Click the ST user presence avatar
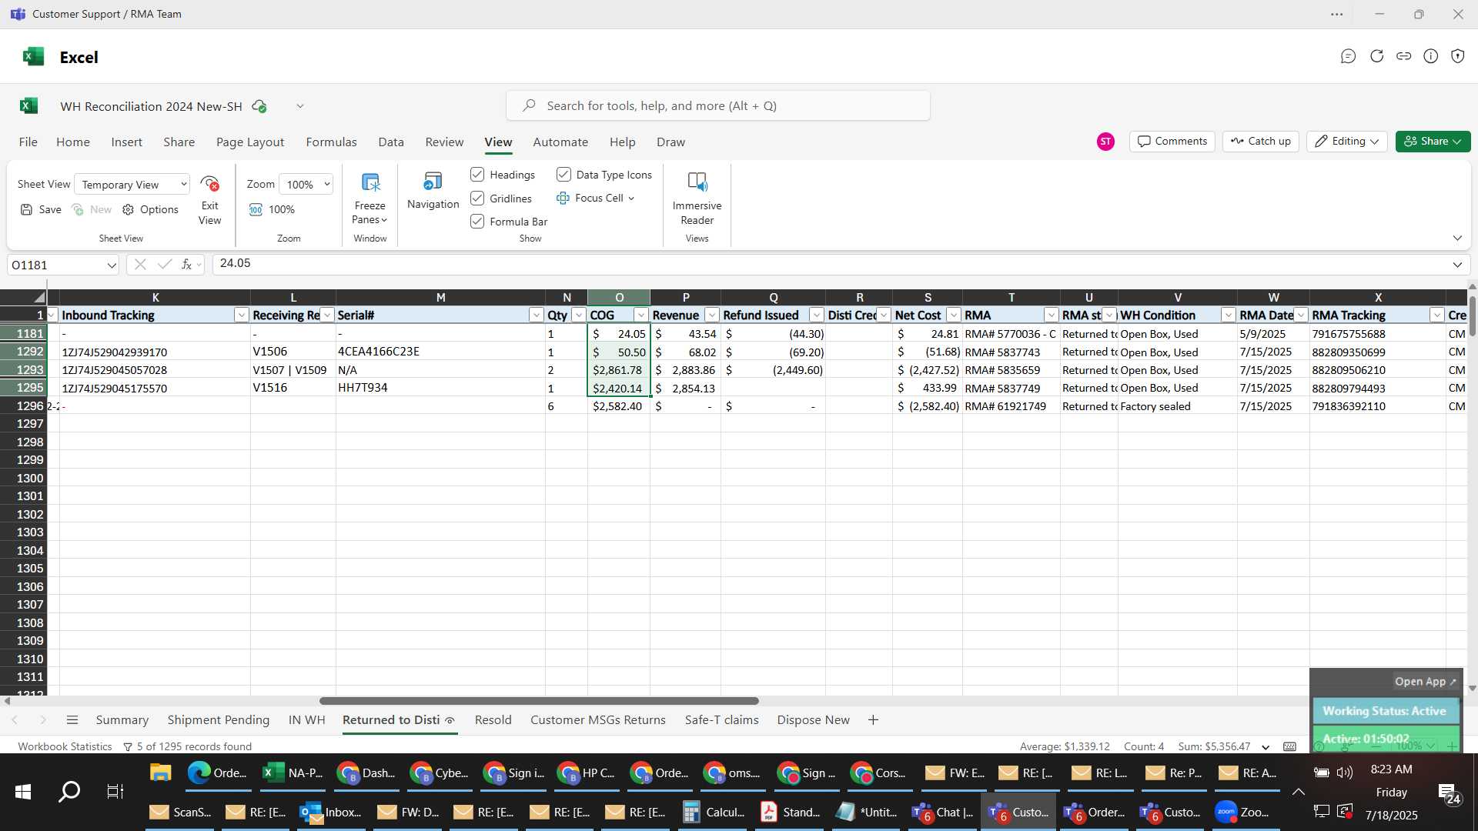Image resolution: width=1478 pixels, height=831 pixels. click(1105, 142)
